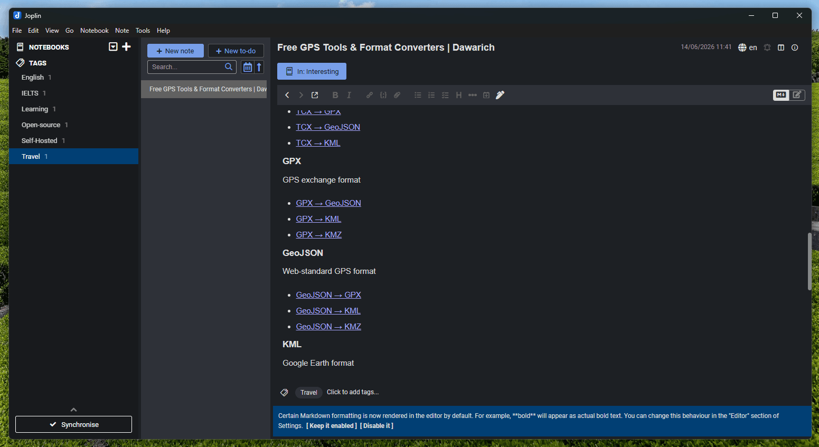Apply italic formatting
The height and width of the screenshot is (447, 819).
point(349,95)
